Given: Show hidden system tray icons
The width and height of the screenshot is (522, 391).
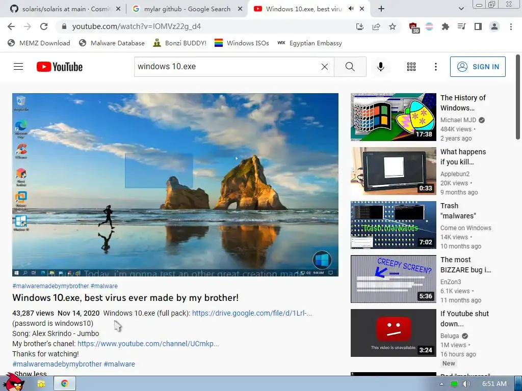Looking at the screenshot, I should point(441,384).
